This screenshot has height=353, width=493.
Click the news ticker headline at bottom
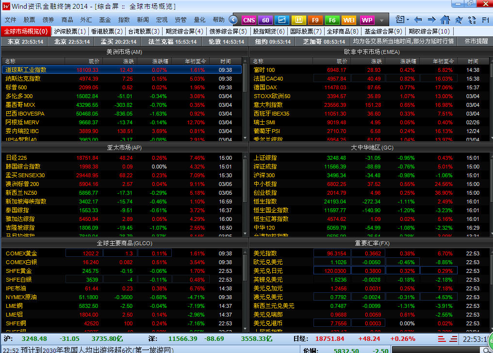tap(88, 350)
